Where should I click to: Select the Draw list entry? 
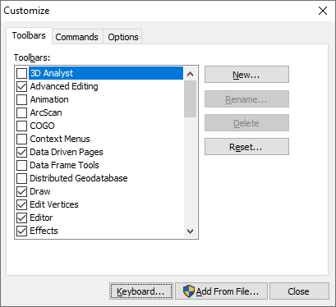pyautogui.click(x=40, y=191)
